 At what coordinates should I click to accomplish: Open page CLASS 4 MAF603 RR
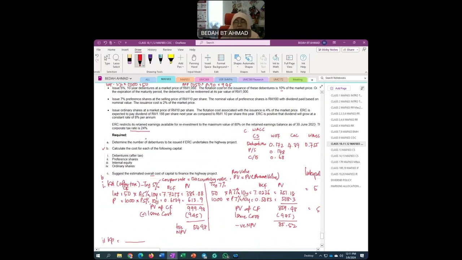pos(342,126)
